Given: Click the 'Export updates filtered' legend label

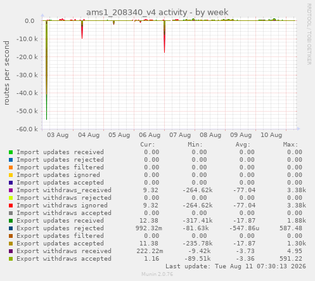Looking at the screenshot, I should pos(60,236).
